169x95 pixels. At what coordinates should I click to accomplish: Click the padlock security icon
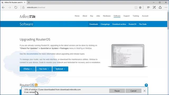(x=23, y=7)
